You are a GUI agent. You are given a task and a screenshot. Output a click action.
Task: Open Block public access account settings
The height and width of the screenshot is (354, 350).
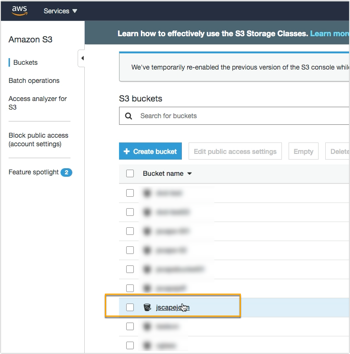(38, 140)
